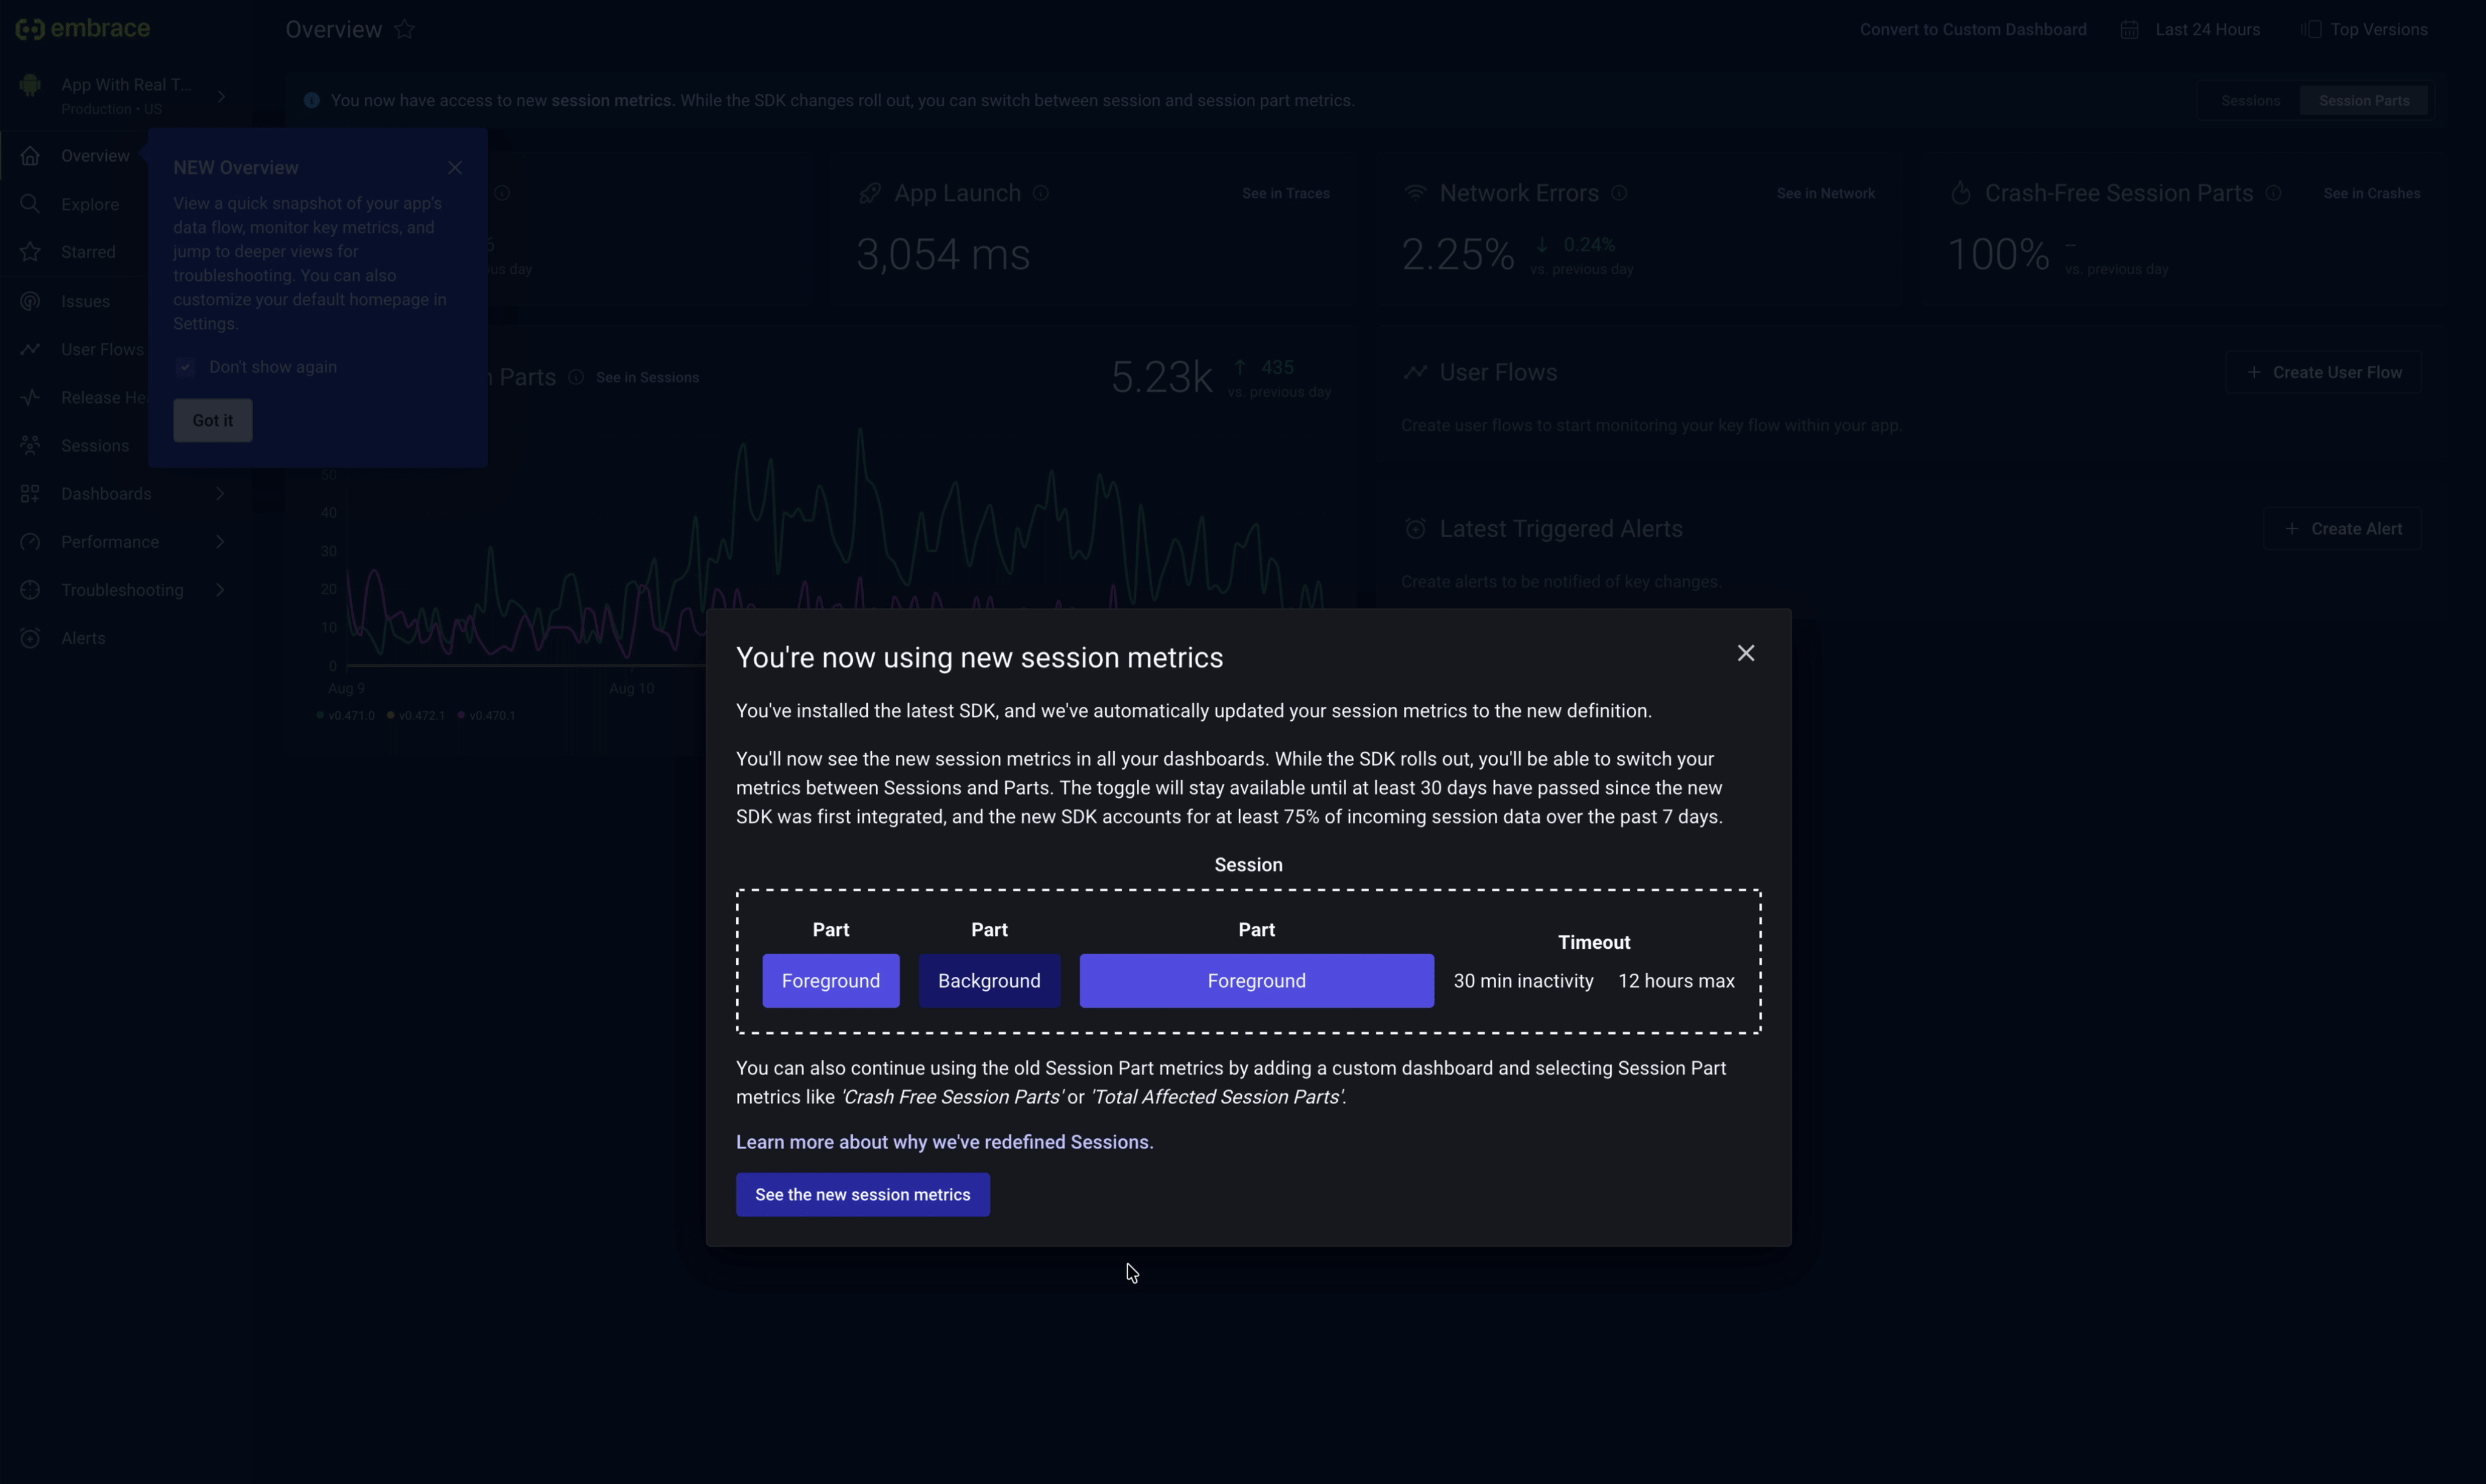
Task: Click the Got it button
Action: pyautogui.click(x=212, y=420)
